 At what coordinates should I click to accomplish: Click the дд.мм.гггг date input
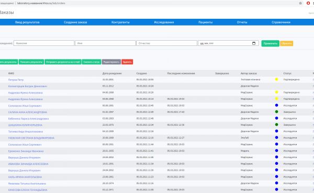tap(228, 43)
